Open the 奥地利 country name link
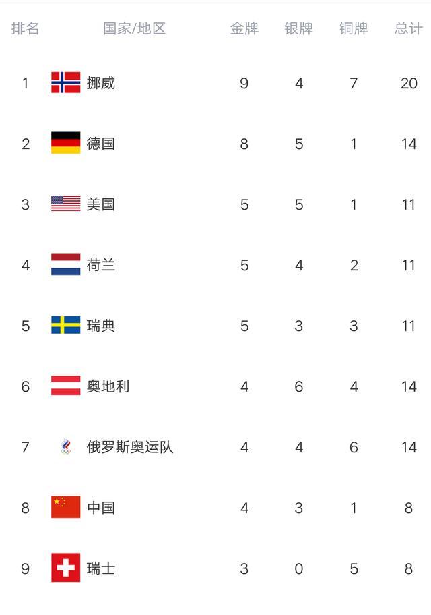 (108, 386)
